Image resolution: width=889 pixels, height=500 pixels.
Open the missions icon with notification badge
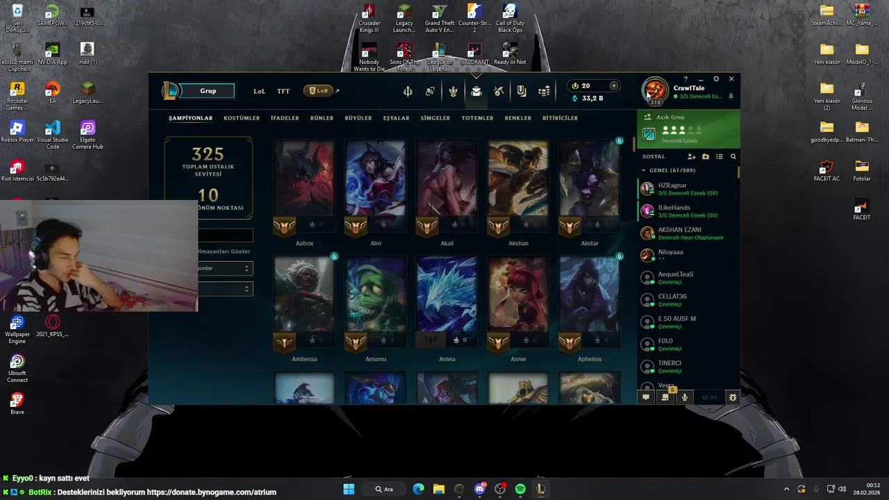[665, 397]
